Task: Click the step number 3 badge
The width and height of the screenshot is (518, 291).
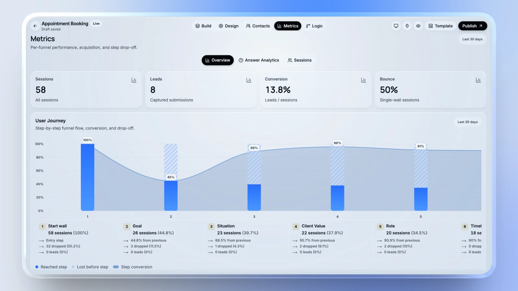Action: (x=211, y=226)
